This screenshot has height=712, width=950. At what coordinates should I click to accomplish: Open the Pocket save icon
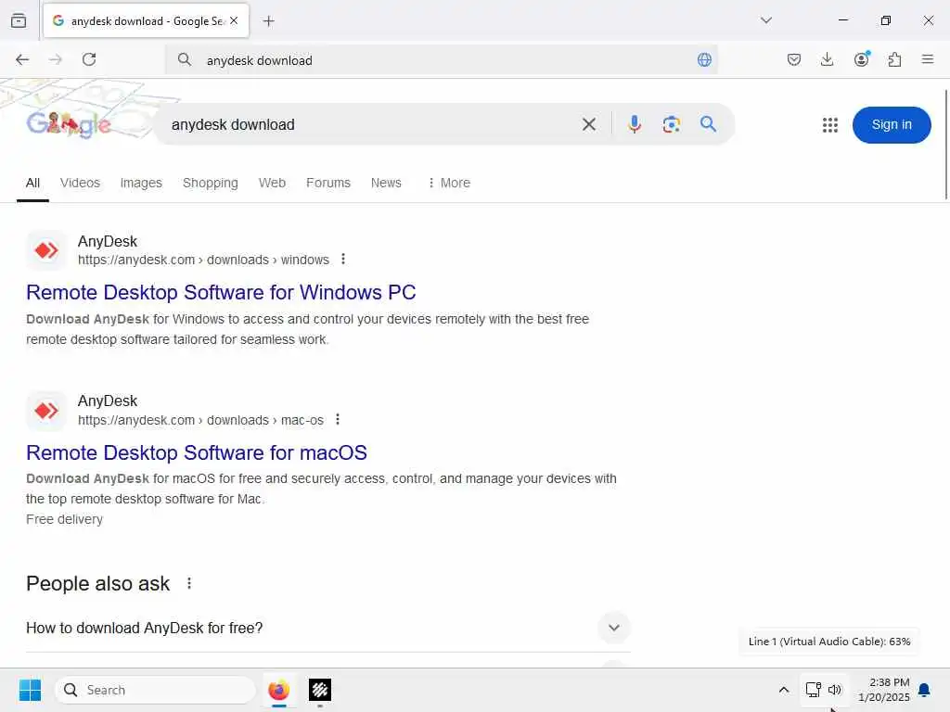794,59
